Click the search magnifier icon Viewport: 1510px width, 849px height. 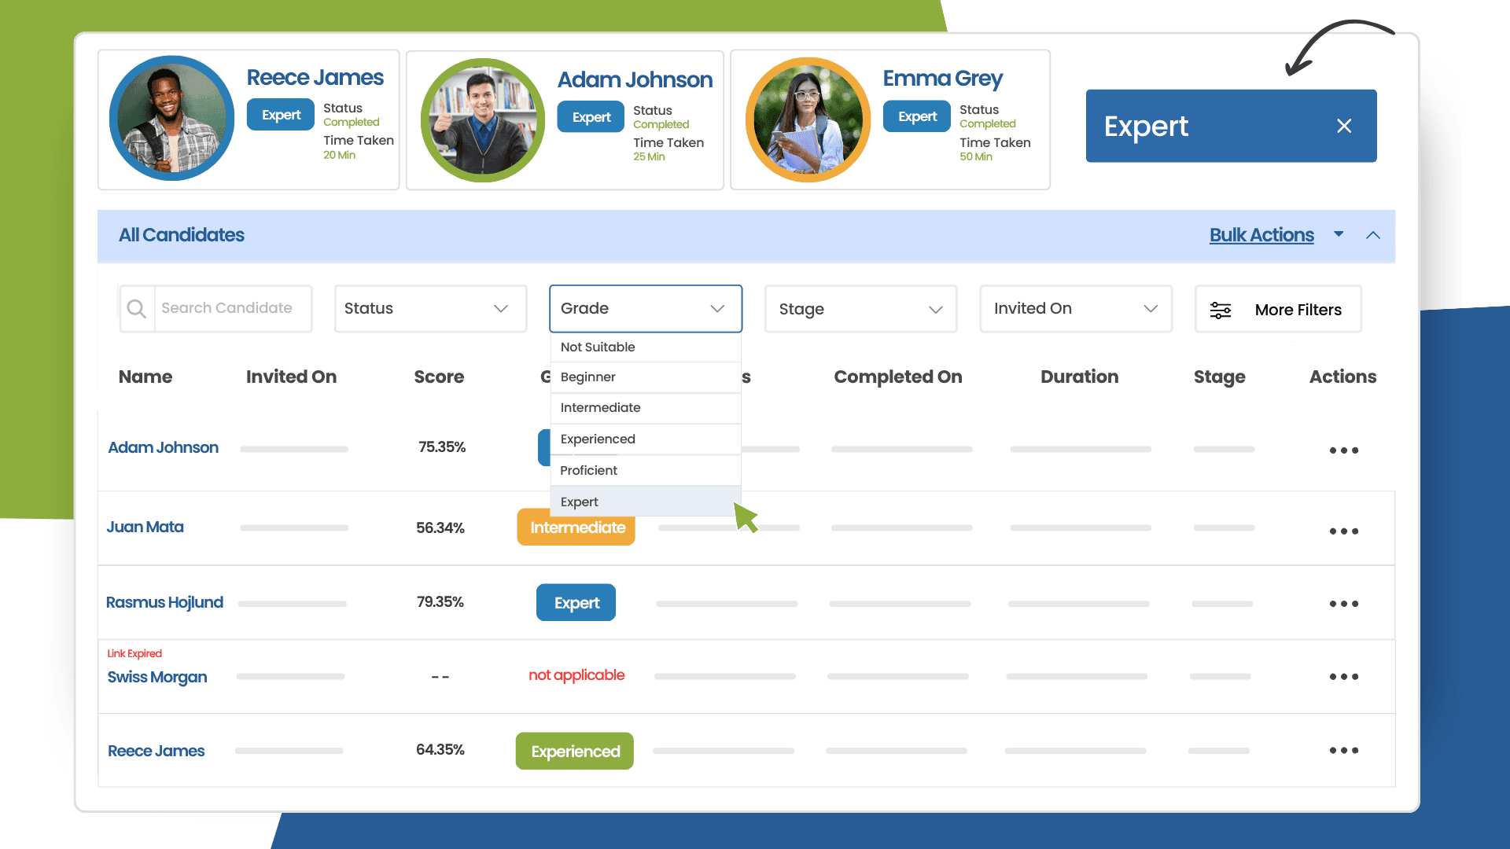(x=137, y=309)
